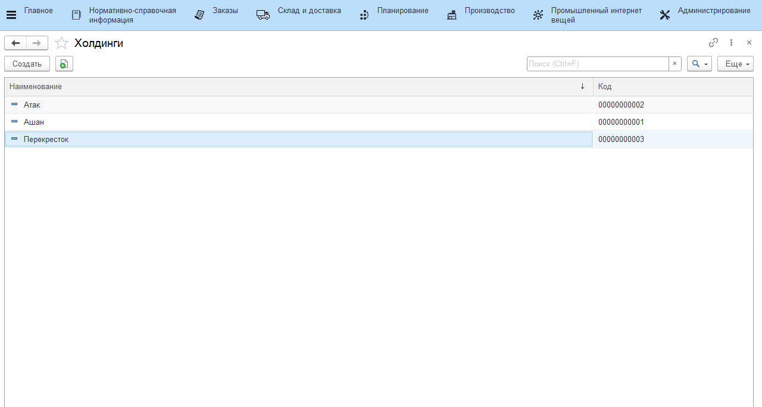This screenshot has width=762, height=407.
Task: Create new item by copying icon
Action: pos(64,64)
